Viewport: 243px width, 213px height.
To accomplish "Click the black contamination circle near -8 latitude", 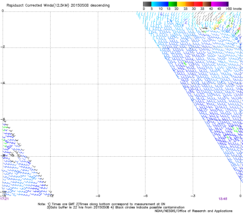I will pos(13,155).
